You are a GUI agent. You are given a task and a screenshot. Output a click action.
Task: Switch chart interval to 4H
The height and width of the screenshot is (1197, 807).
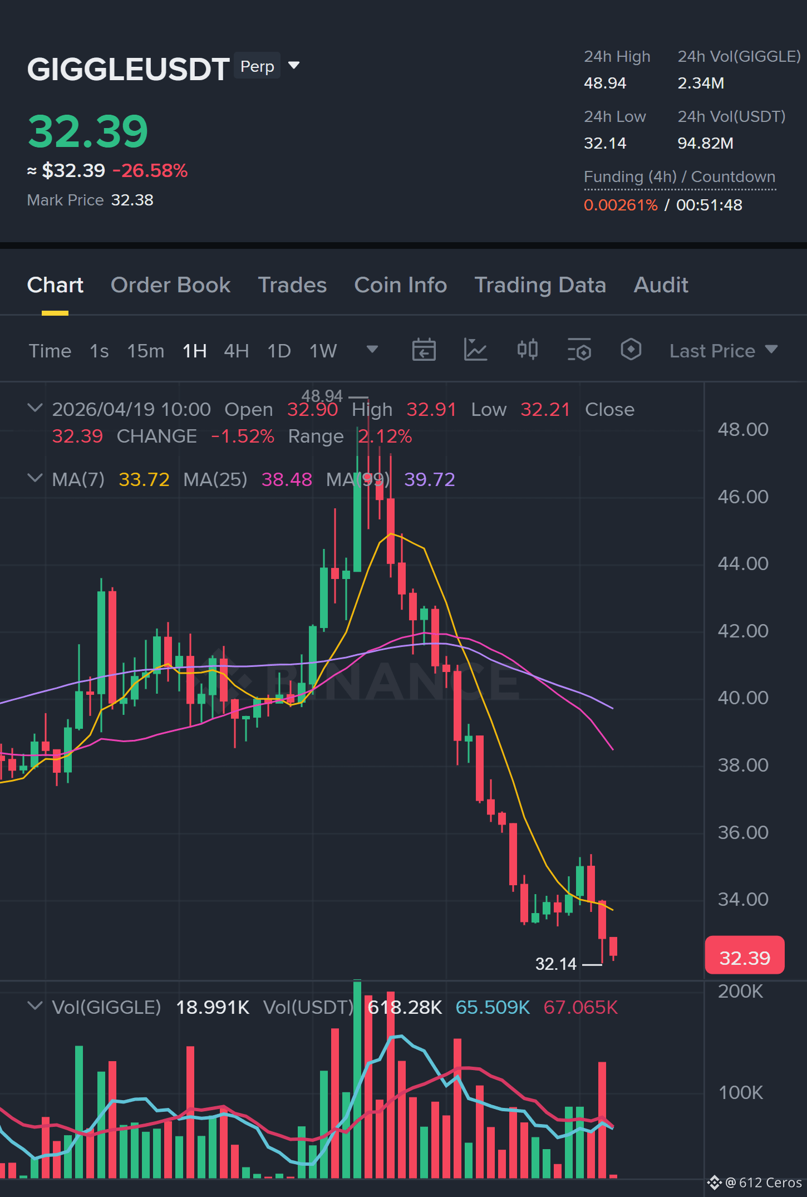(236, 351)
